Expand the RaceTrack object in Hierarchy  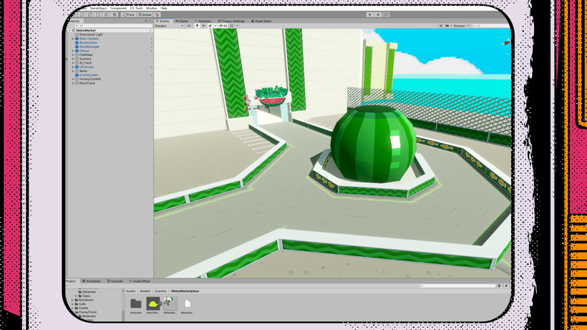point(74,83)
